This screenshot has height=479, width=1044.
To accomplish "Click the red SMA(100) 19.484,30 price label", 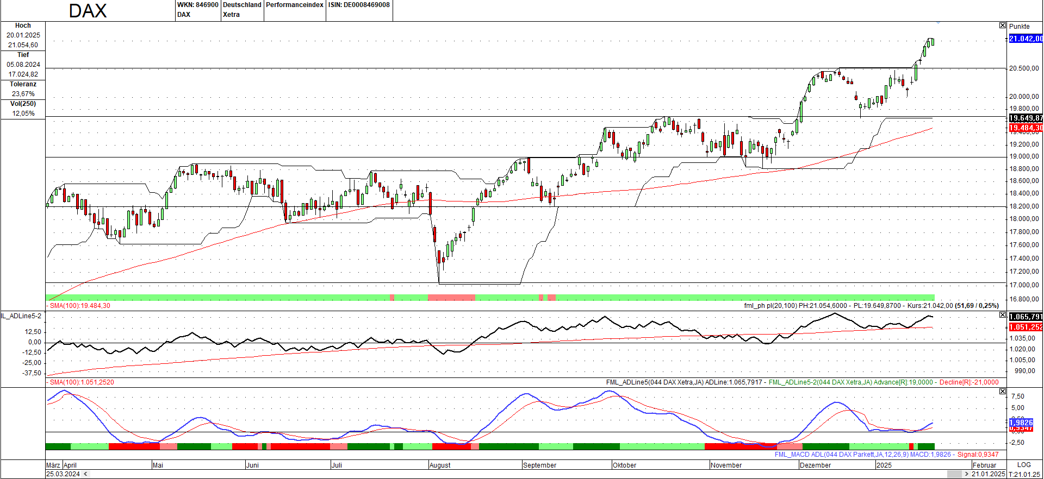I will (x=1026, y=128).
